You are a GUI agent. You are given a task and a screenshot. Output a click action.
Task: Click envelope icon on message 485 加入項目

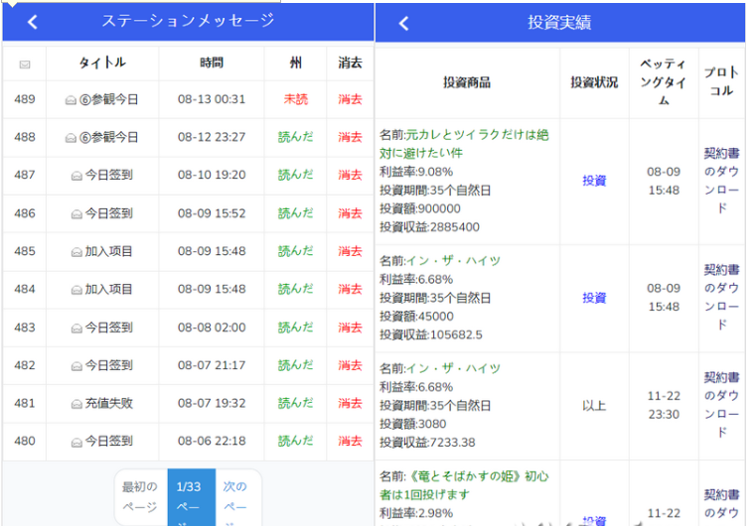coord(77,252)
